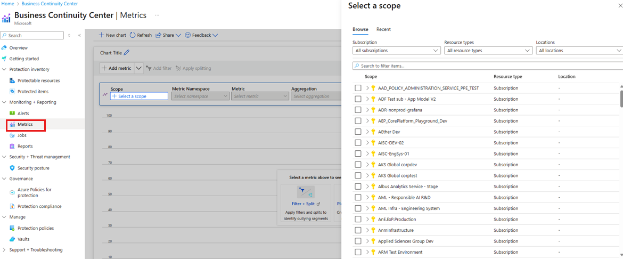Select the ARM Test Environment checkbox
The height and width of the screenshot is (259, 623).
click(358, 252)
